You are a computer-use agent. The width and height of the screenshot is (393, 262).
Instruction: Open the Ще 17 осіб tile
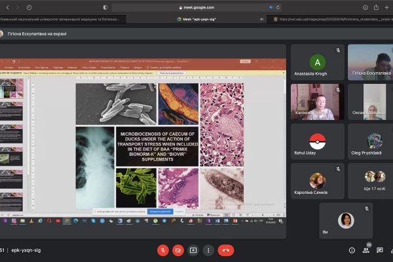[x=371, y=181]
